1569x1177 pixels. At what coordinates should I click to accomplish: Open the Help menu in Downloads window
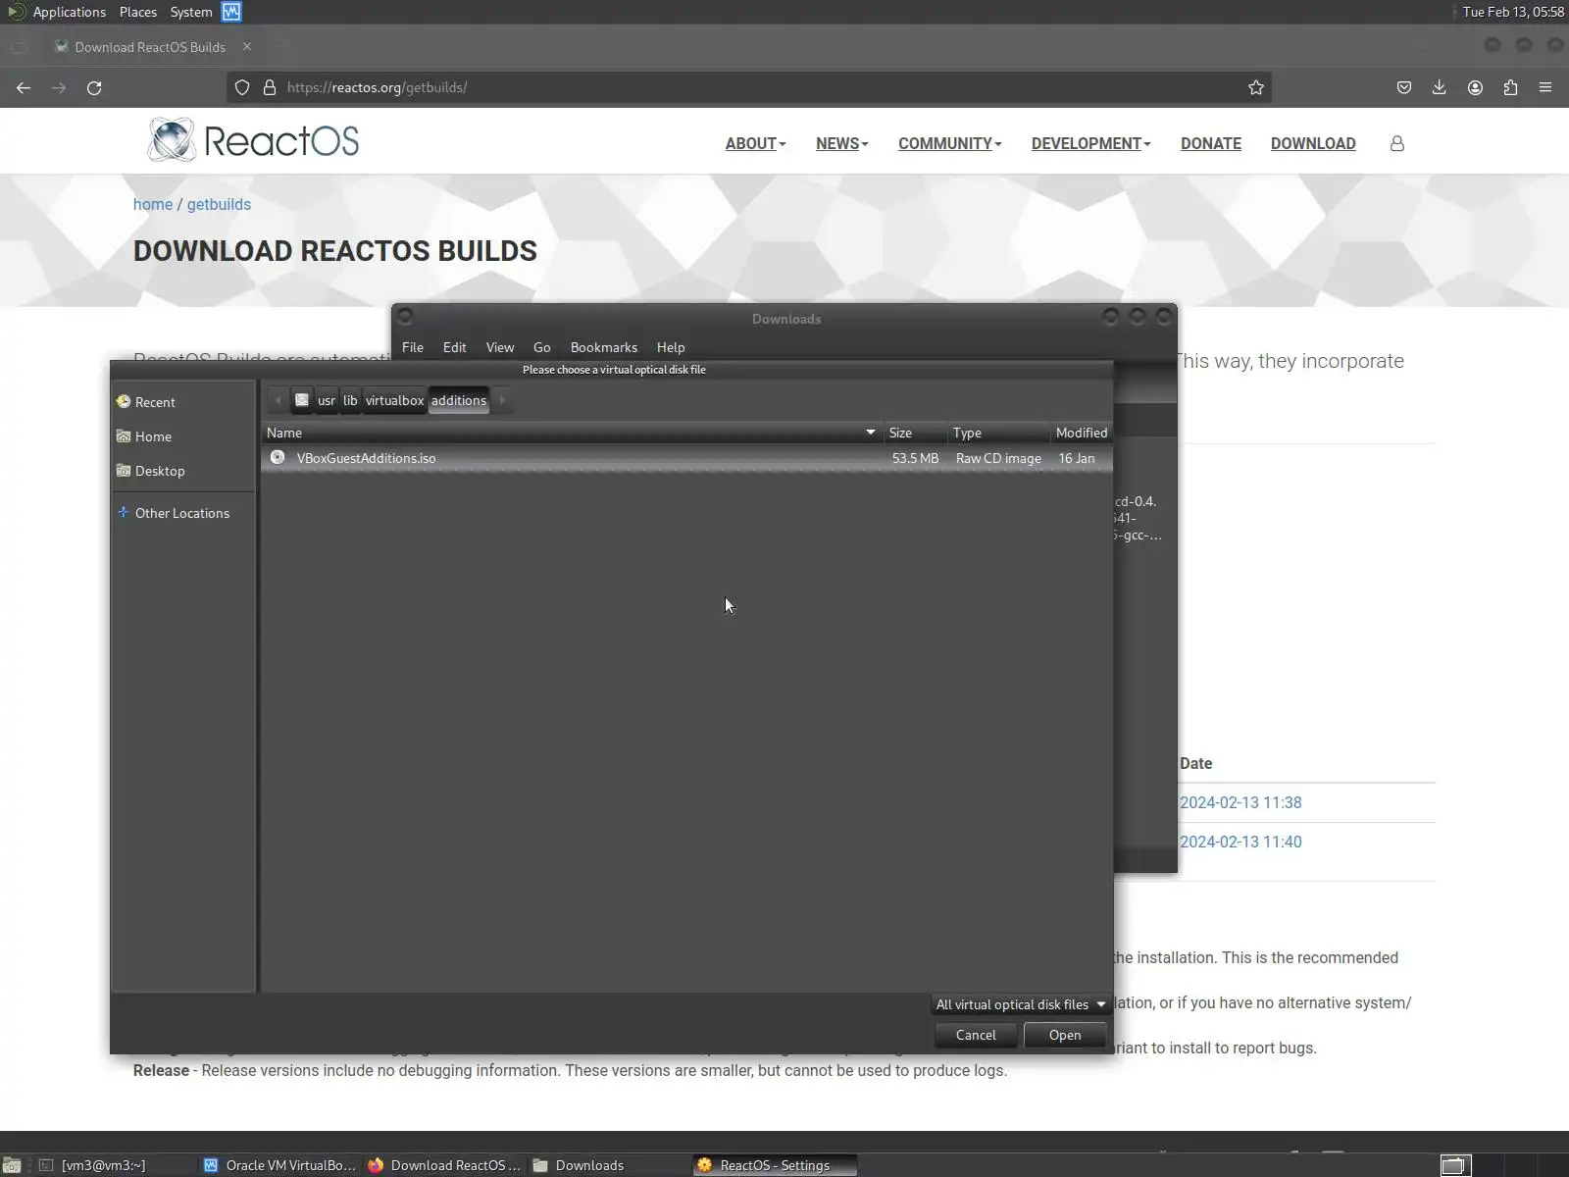point(671,347)
